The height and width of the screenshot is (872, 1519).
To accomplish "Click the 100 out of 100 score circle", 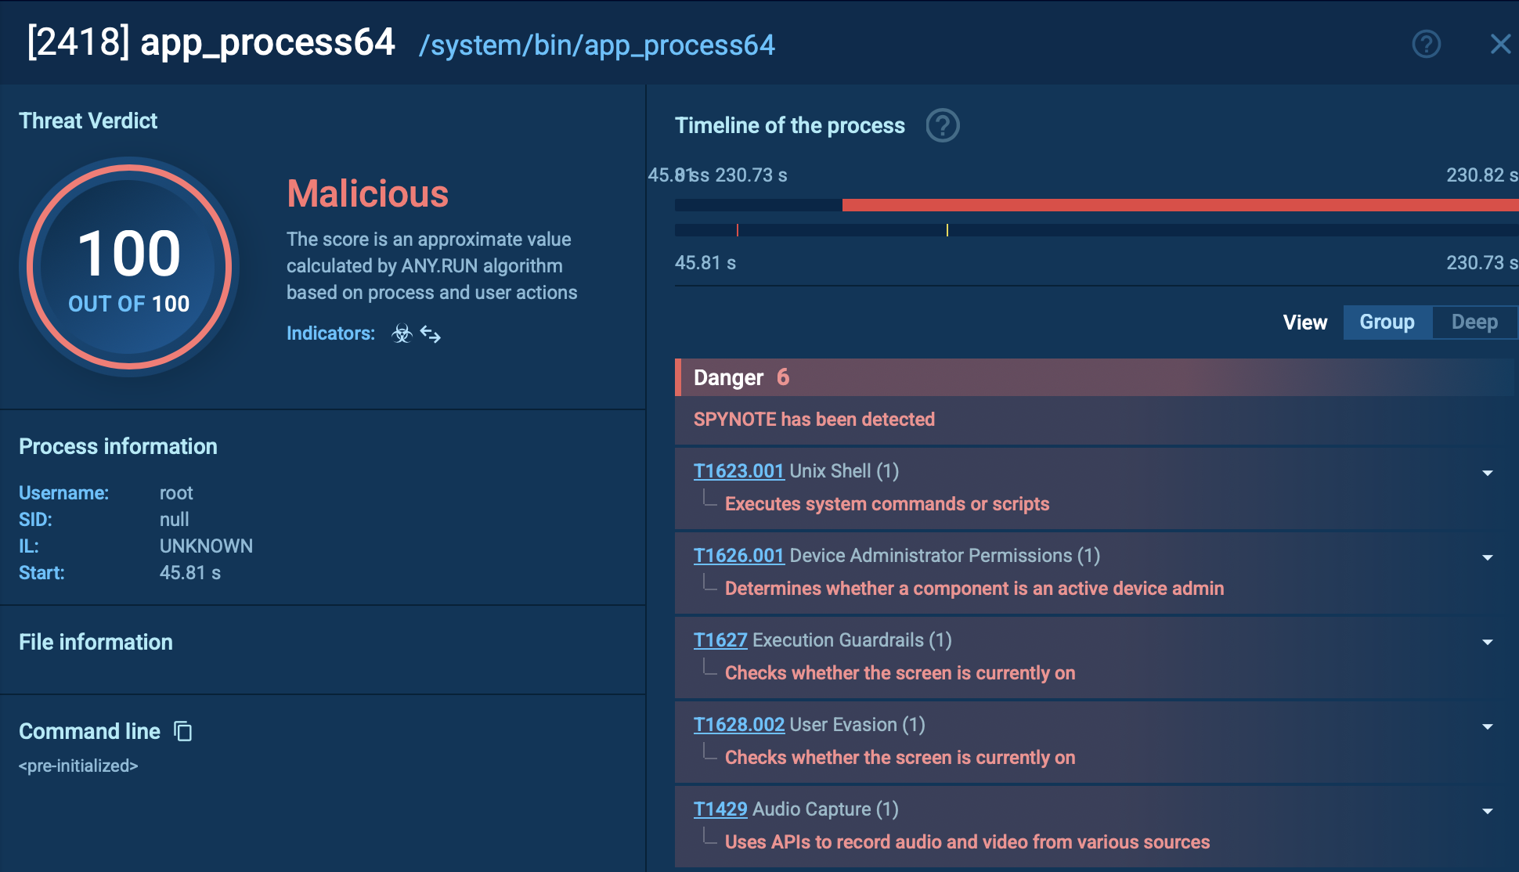I will pyautogui.click(x=129, y=267).
